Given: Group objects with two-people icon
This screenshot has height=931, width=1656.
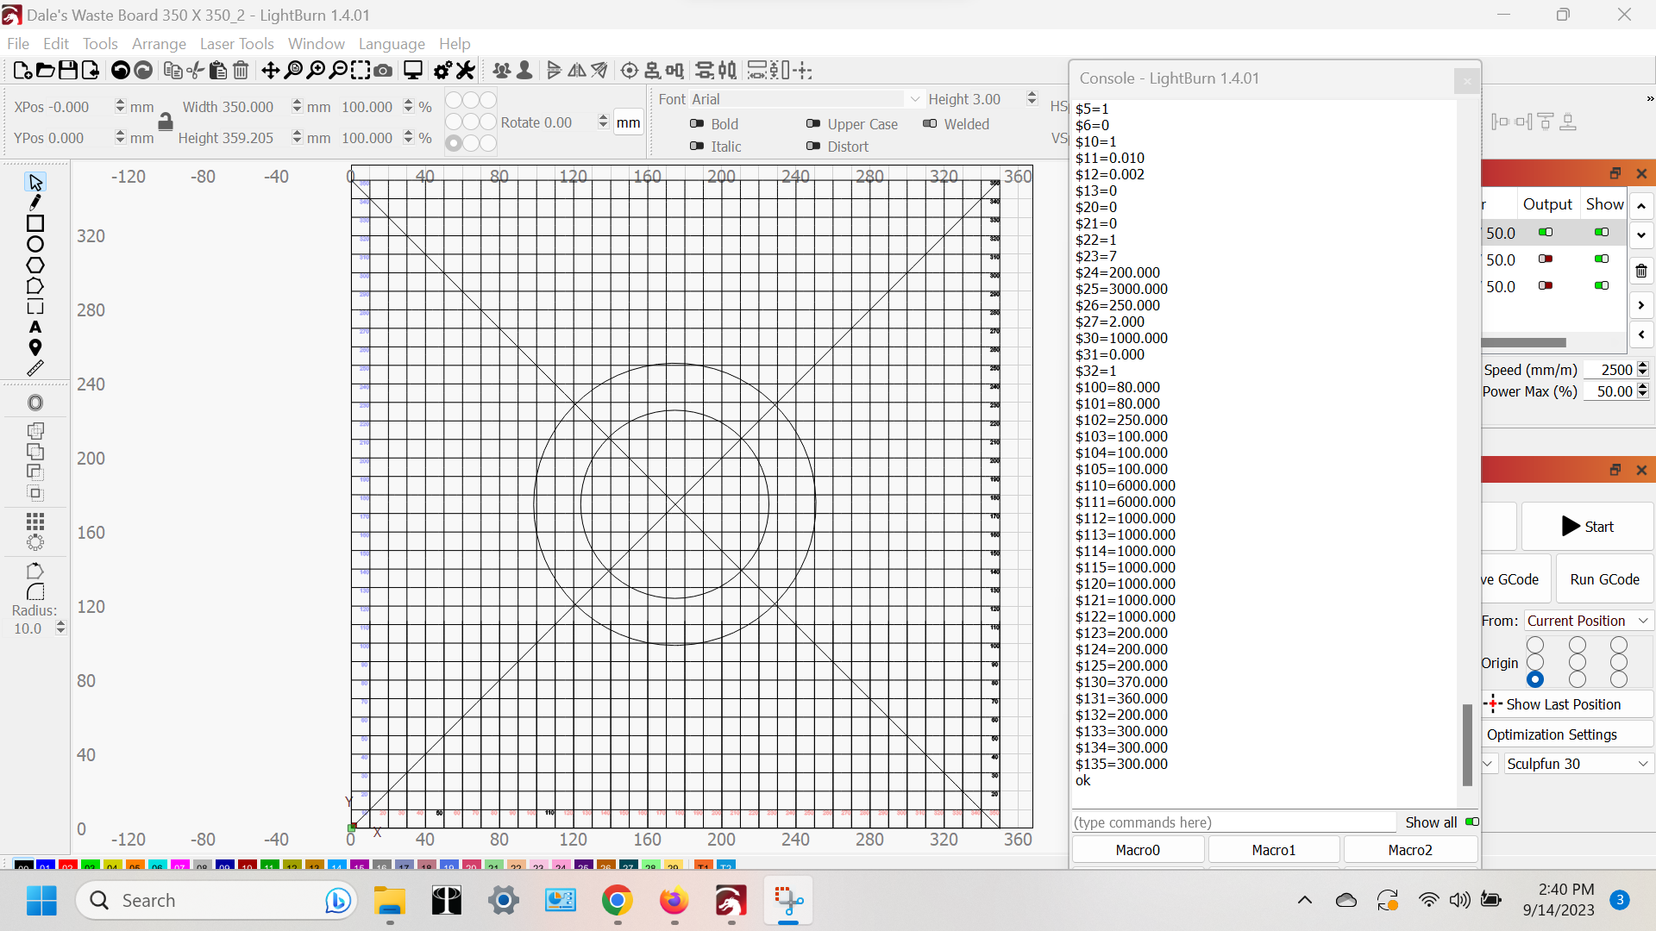Looking at the screenshot, I should click(501, 71).
